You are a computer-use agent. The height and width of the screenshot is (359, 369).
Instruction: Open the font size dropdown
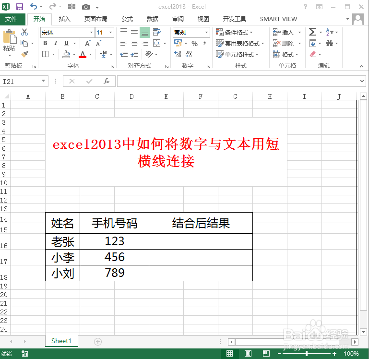pos(111,32)
